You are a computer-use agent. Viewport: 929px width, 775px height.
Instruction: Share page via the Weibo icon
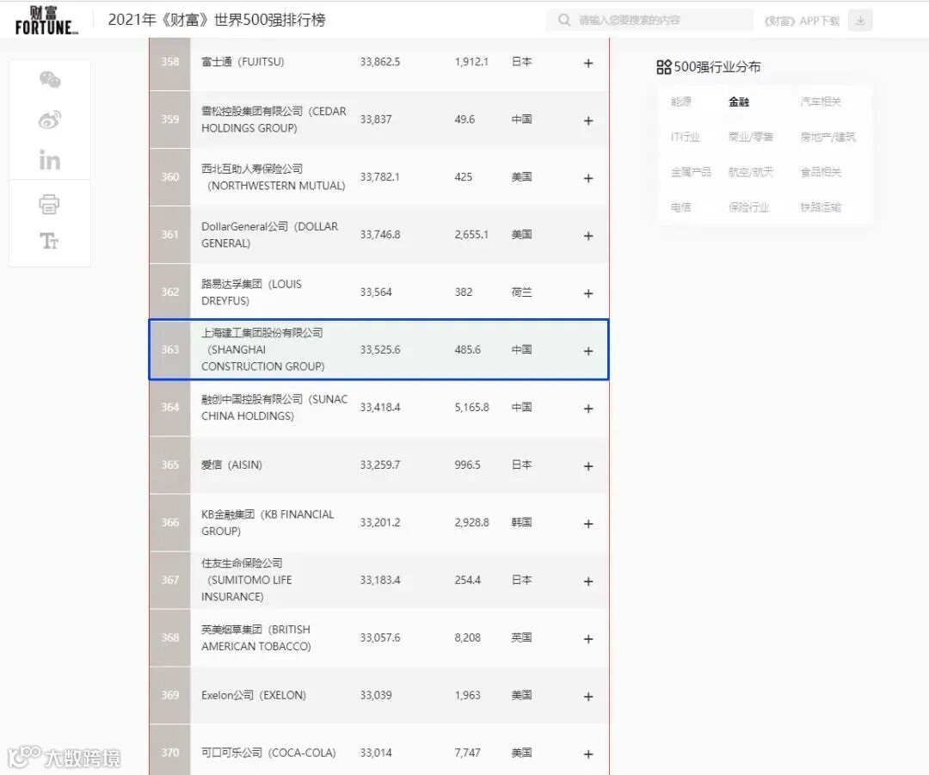[50, 120]
